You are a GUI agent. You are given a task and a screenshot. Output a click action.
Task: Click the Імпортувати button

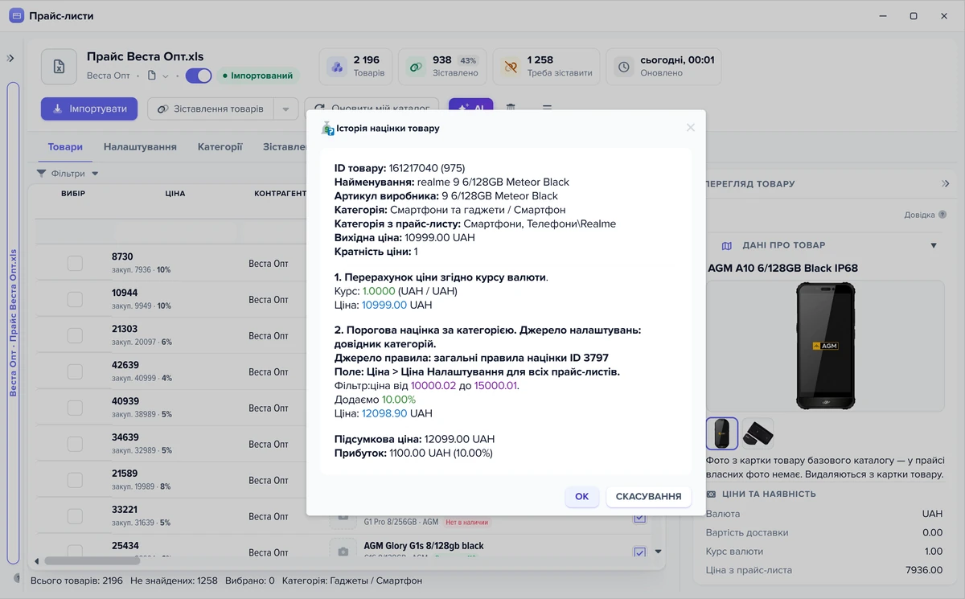pyautogui.click(x=89, y=109)
